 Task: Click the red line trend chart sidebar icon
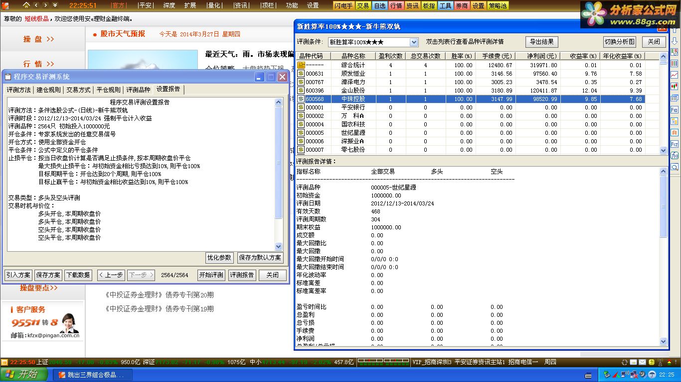(674, 74)
